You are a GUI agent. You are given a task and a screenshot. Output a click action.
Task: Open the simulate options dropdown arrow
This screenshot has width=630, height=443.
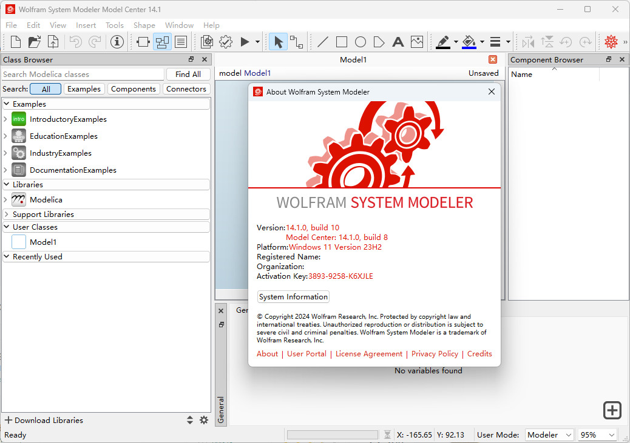coord(257,42)
